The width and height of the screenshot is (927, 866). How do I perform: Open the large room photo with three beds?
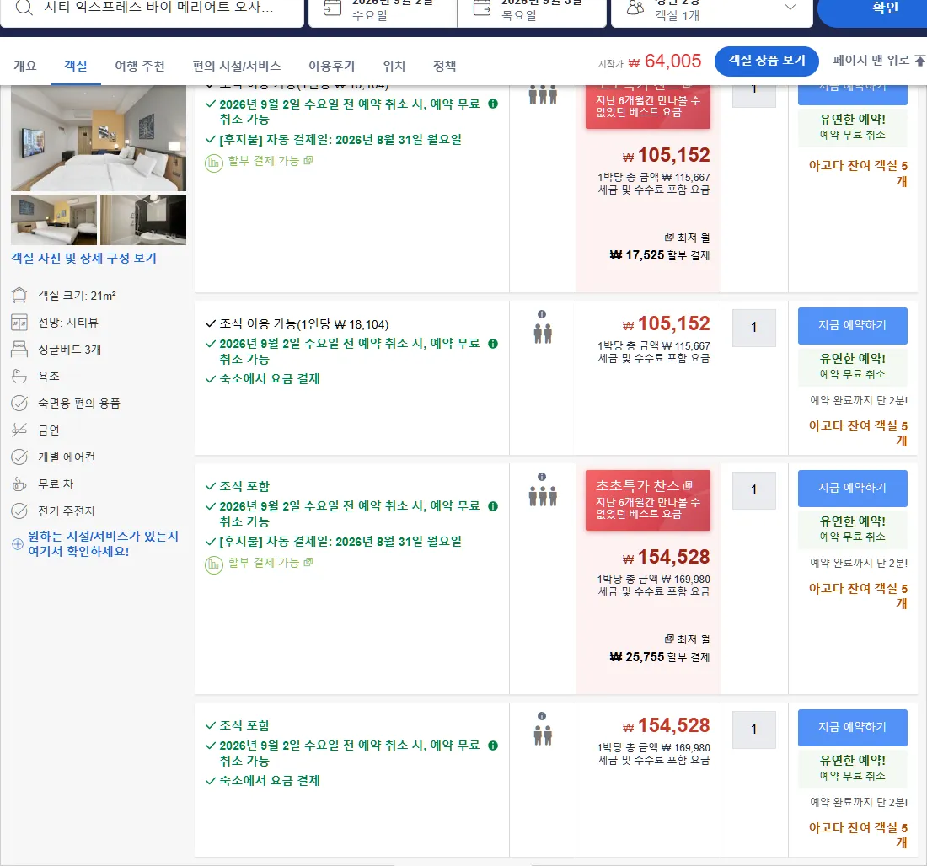coord(98,138)
